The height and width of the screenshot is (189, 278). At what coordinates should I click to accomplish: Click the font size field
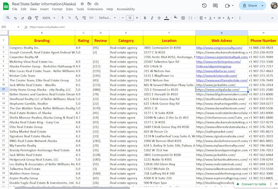pyautogui.click(x=130, y=18)
